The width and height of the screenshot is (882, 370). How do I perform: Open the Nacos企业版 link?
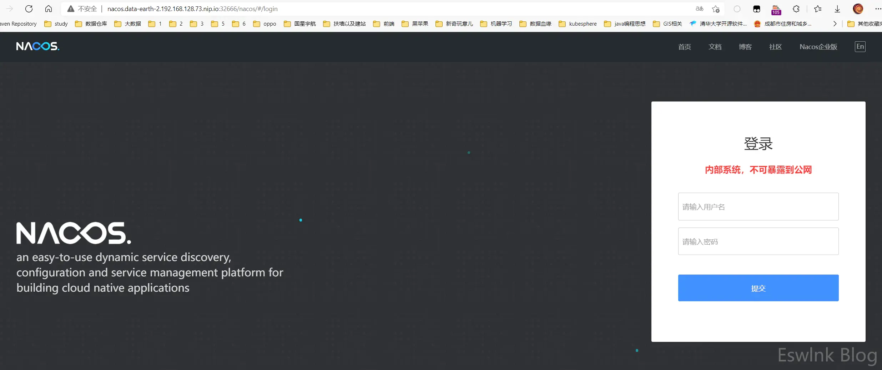pyautogui.click(x=818, y=47)
